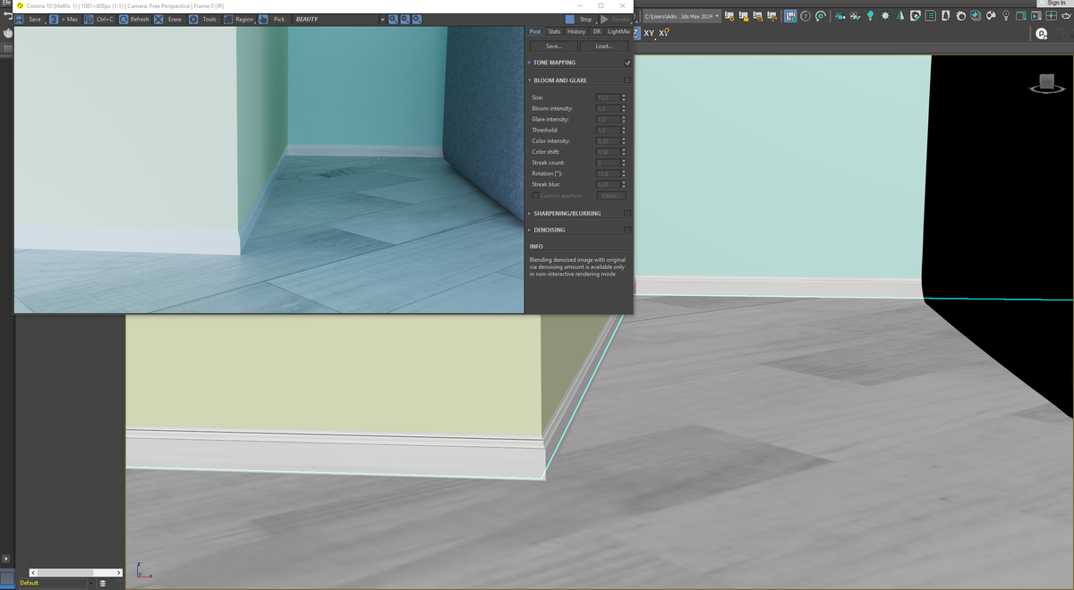
Task: Click the Sign In button
Action: point(1055,4)
